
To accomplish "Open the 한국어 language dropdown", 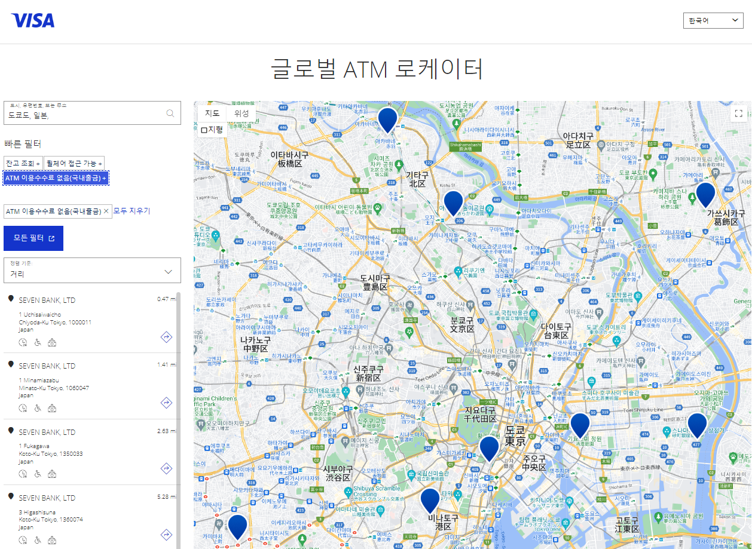I will coord(713,21).
